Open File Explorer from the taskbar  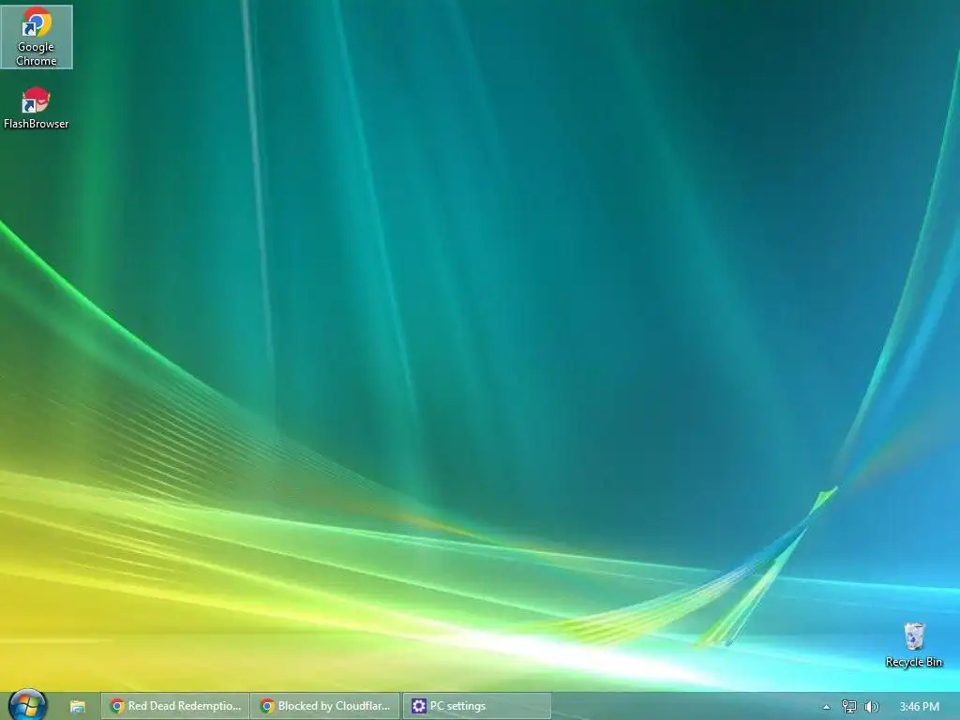(77, 706)
